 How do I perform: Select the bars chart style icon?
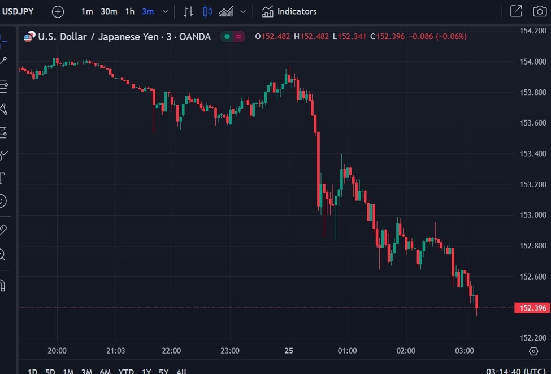(189, 11)
